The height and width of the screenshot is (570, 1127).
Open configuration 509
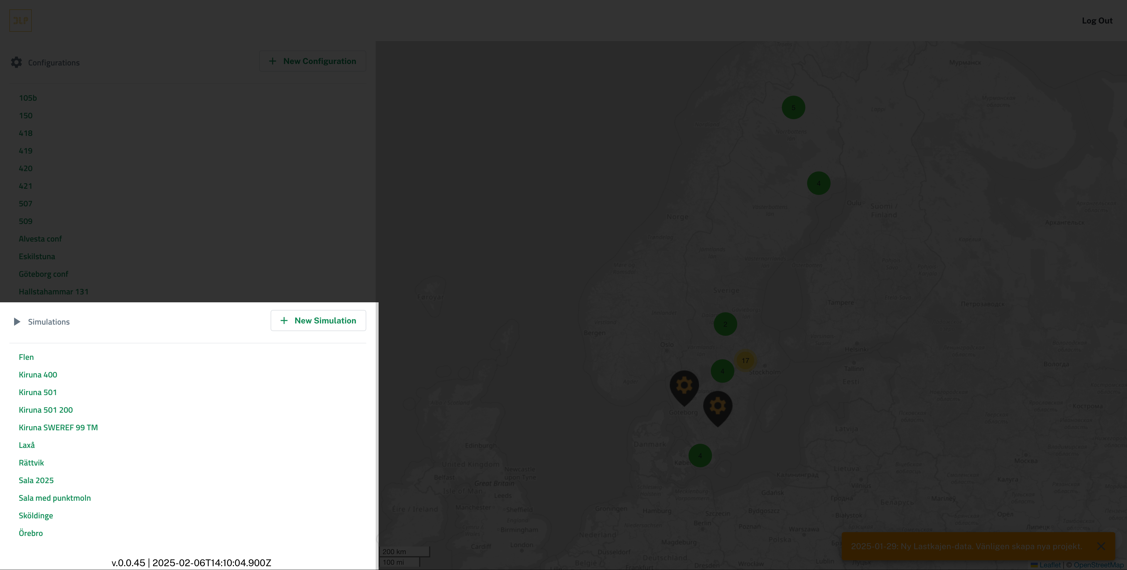[x=25, y=221]
